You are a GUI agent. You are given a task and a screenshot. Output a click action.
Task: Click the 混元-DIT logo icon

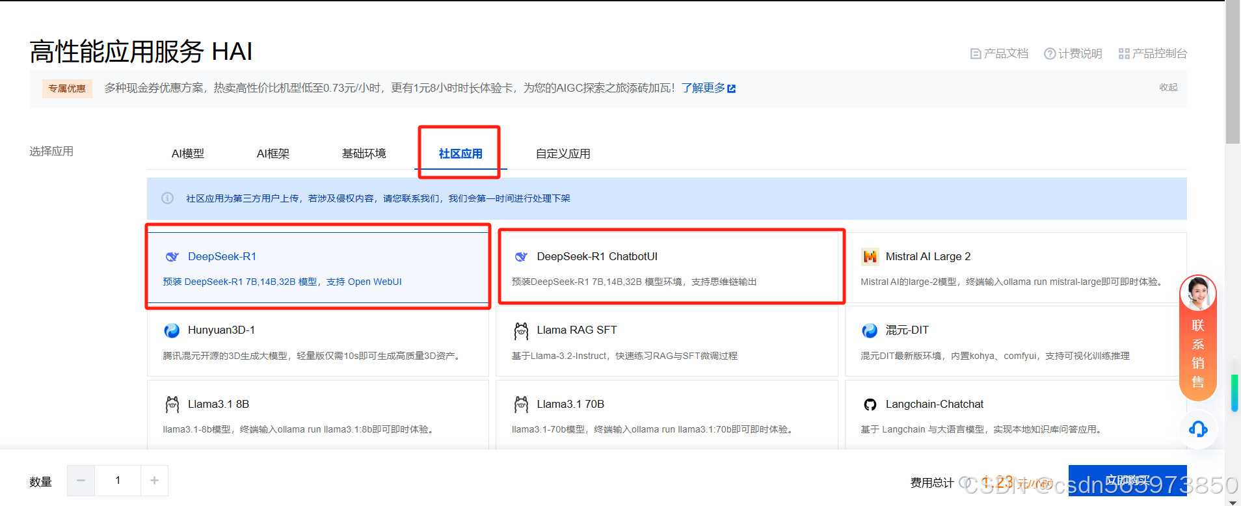click(870, 330)
